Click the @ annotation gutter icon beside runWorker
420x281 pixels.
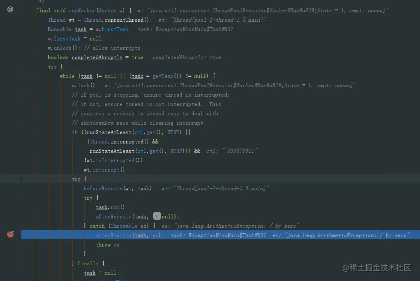(10, 10)
